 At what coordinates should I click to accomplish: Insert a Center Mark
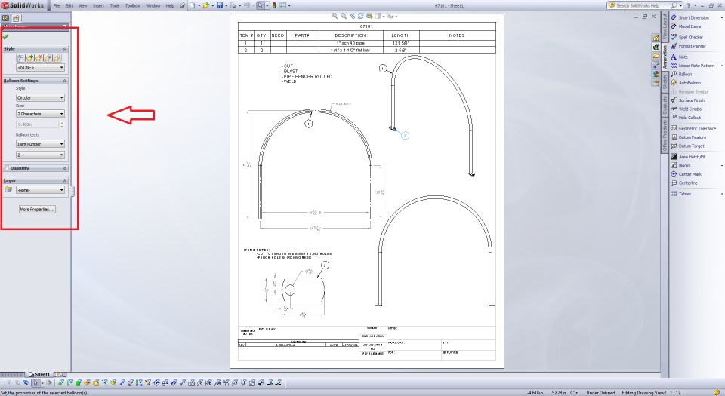click(686, 174)
